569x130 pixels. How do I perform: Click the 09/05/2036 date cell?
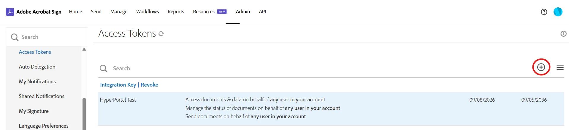pyautogui.click(x=534, y=100)
